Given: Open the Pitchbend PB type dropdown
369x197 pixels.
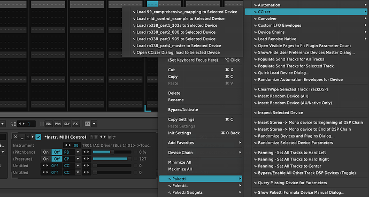Looking at the screenshot, I should pyautogui.click(x=78, y=152).
